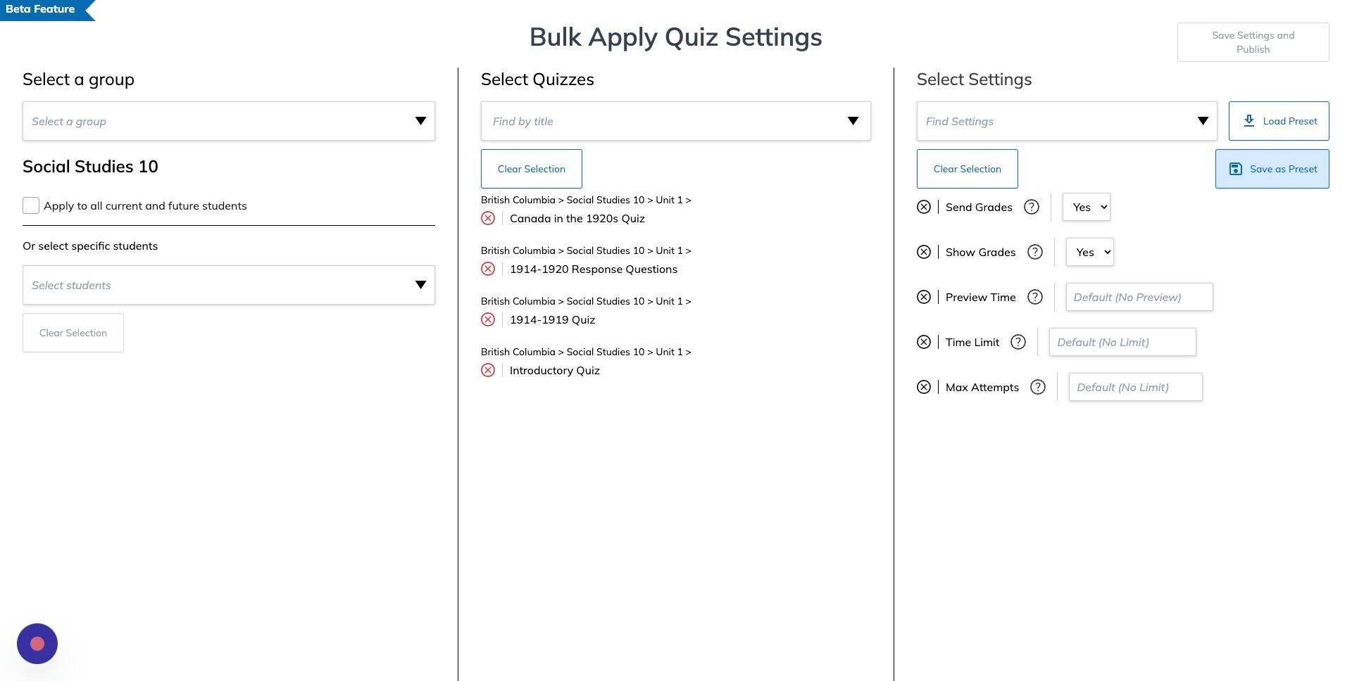Open help for Time Limit
The width and height of the screenshot is (1352, 681).
(1018, 342)
